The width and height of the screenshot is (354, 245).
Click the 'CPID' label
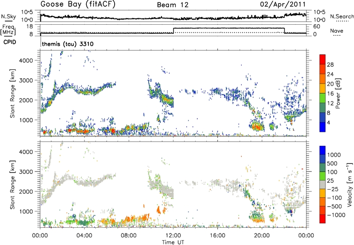10,42
